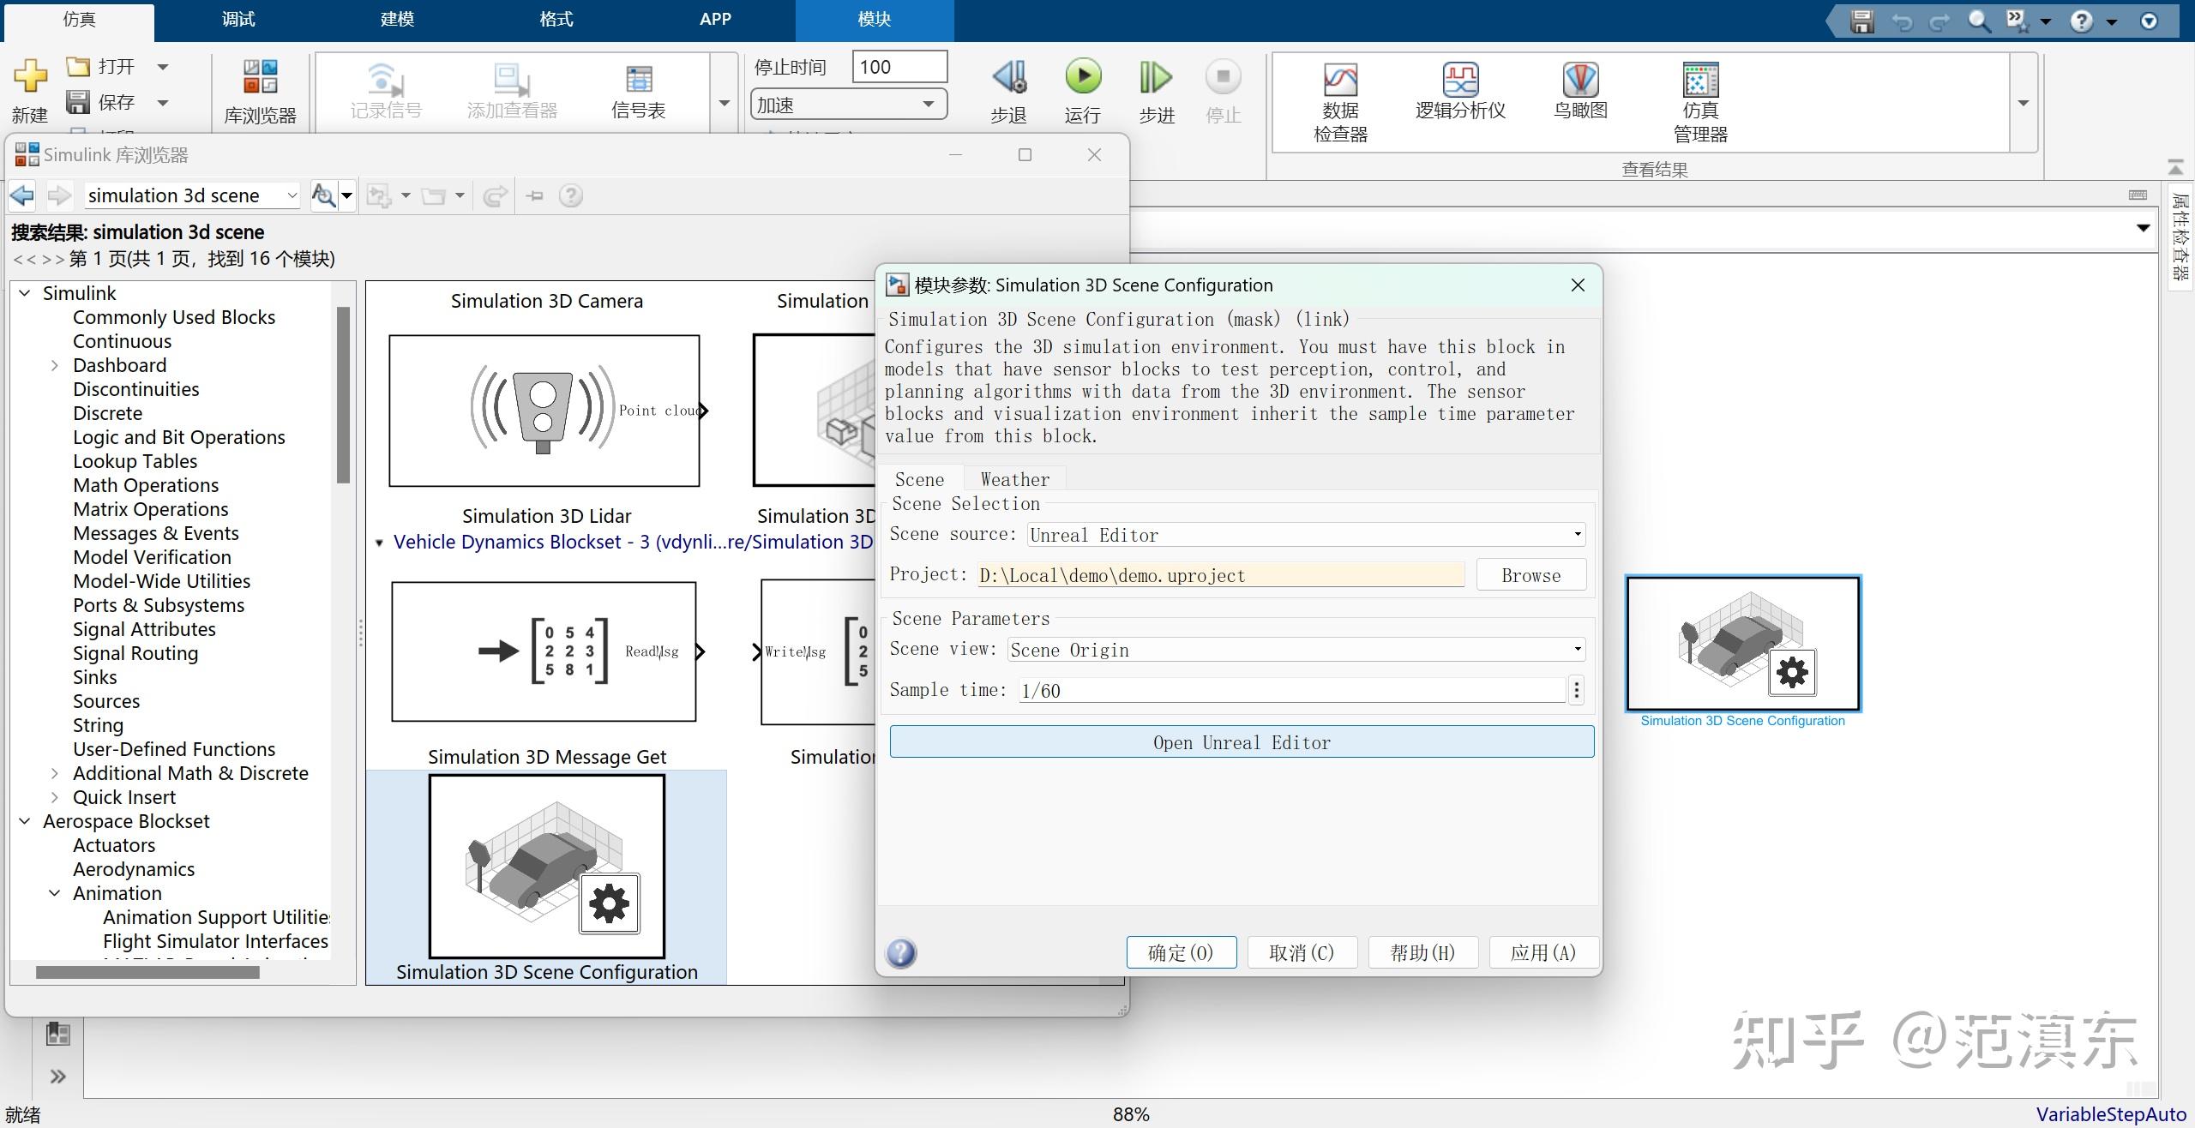Open the help question mark in title toolbar
This screenshot has height=1128, width=2195.
pos(2082,21)
